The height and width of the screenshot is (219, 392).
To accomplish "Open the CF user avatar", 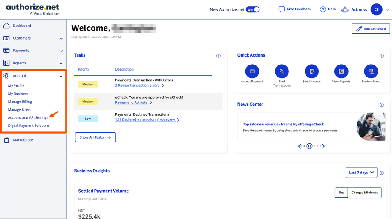I will tap(377, 9).
